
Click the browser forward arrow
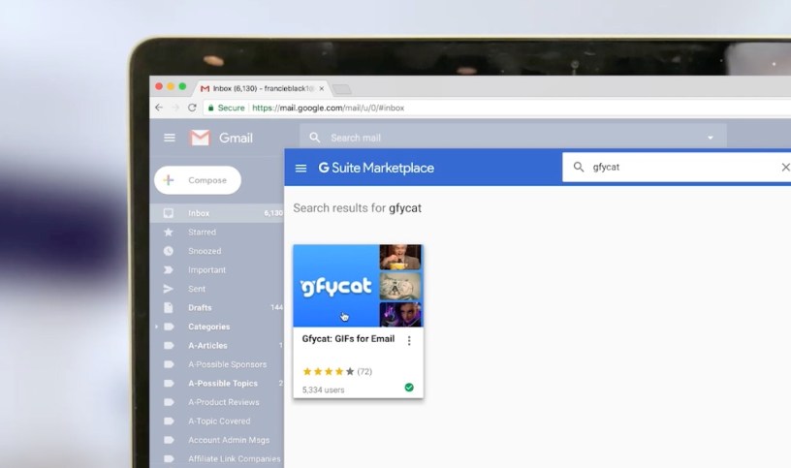point(175,108)
